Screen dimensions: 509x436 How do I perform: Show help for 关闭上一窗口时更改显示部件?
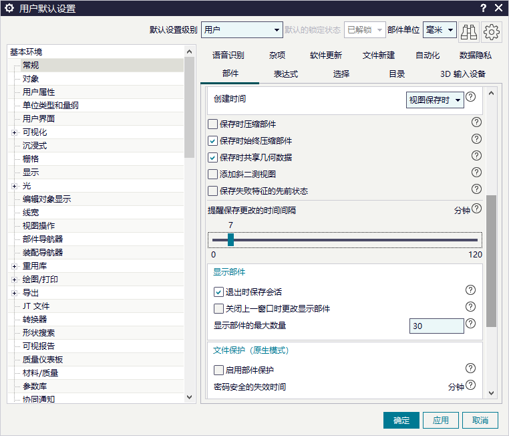(x=471, y=306)
